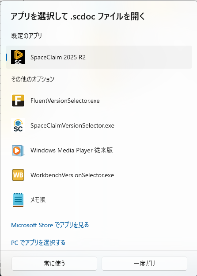The image size is (197, 276).
Task: Open the Microsoft Store でアプリを見る link
Action: click(50, 225)
